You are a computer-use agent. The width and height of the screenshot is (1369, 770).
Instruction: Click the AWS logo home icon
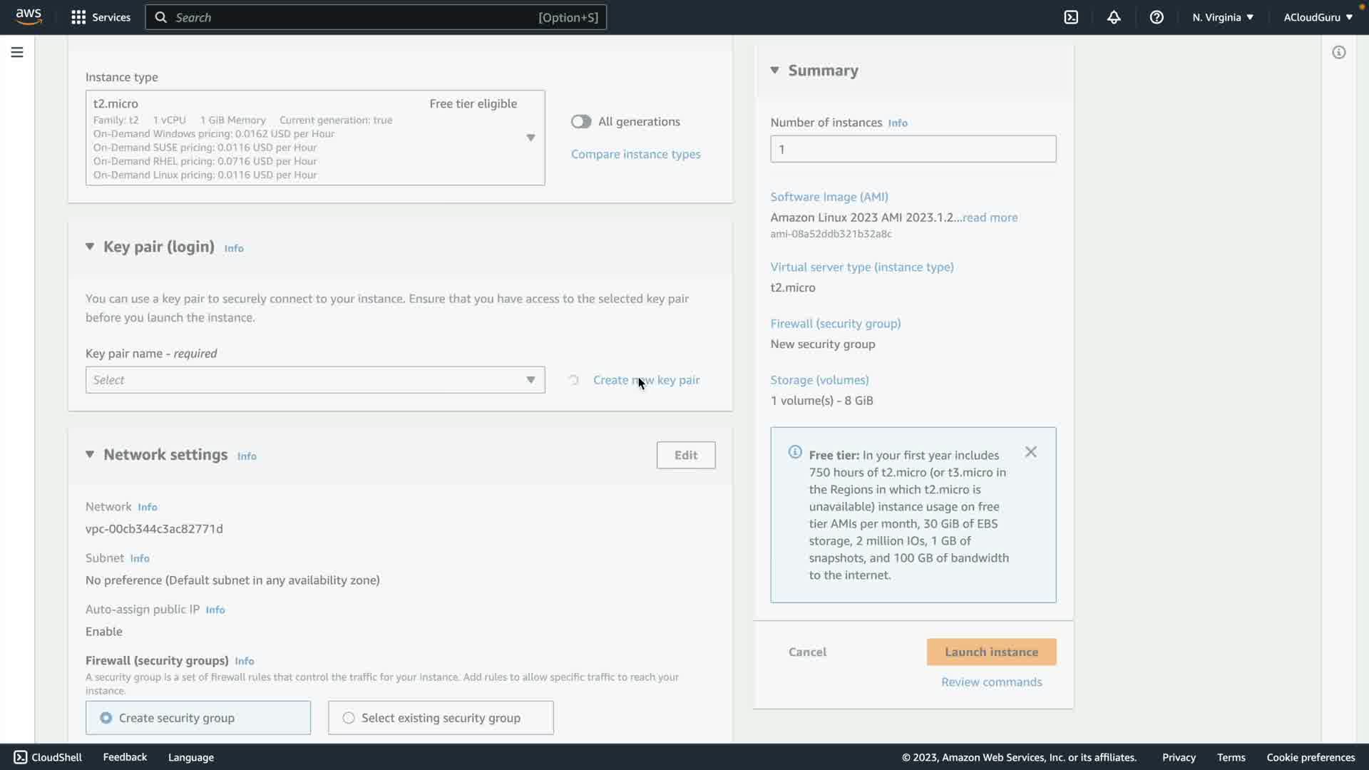coord(29,16)
